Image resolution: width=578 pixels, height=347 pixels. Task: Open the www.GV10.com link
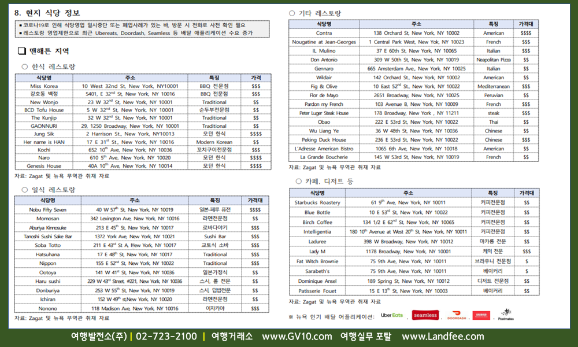click(297, 337)
